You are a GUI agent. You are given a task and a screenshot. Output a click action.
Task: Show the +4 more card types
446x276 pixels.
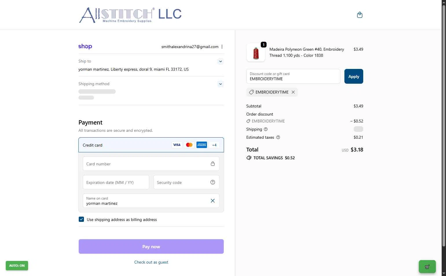coord(214,145)
